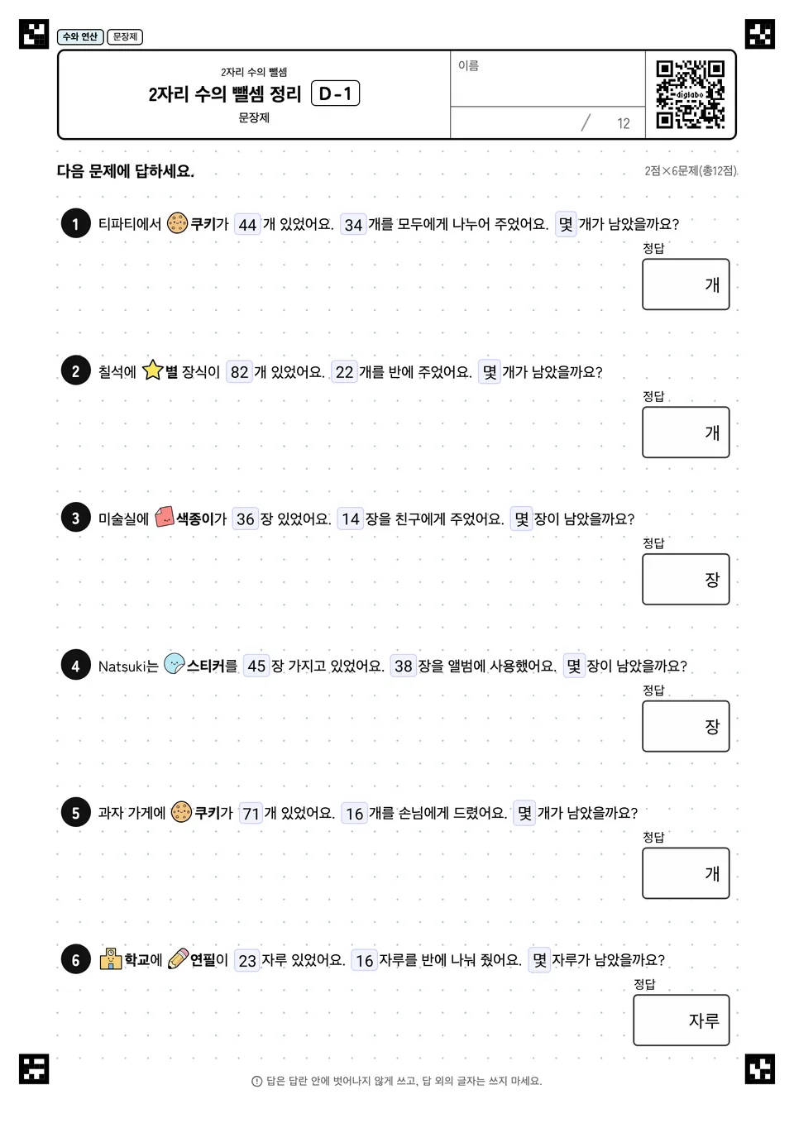Click the info icon in footer note
The height and width of the screenshot is (1123, 794).
tap(256, 1082)
